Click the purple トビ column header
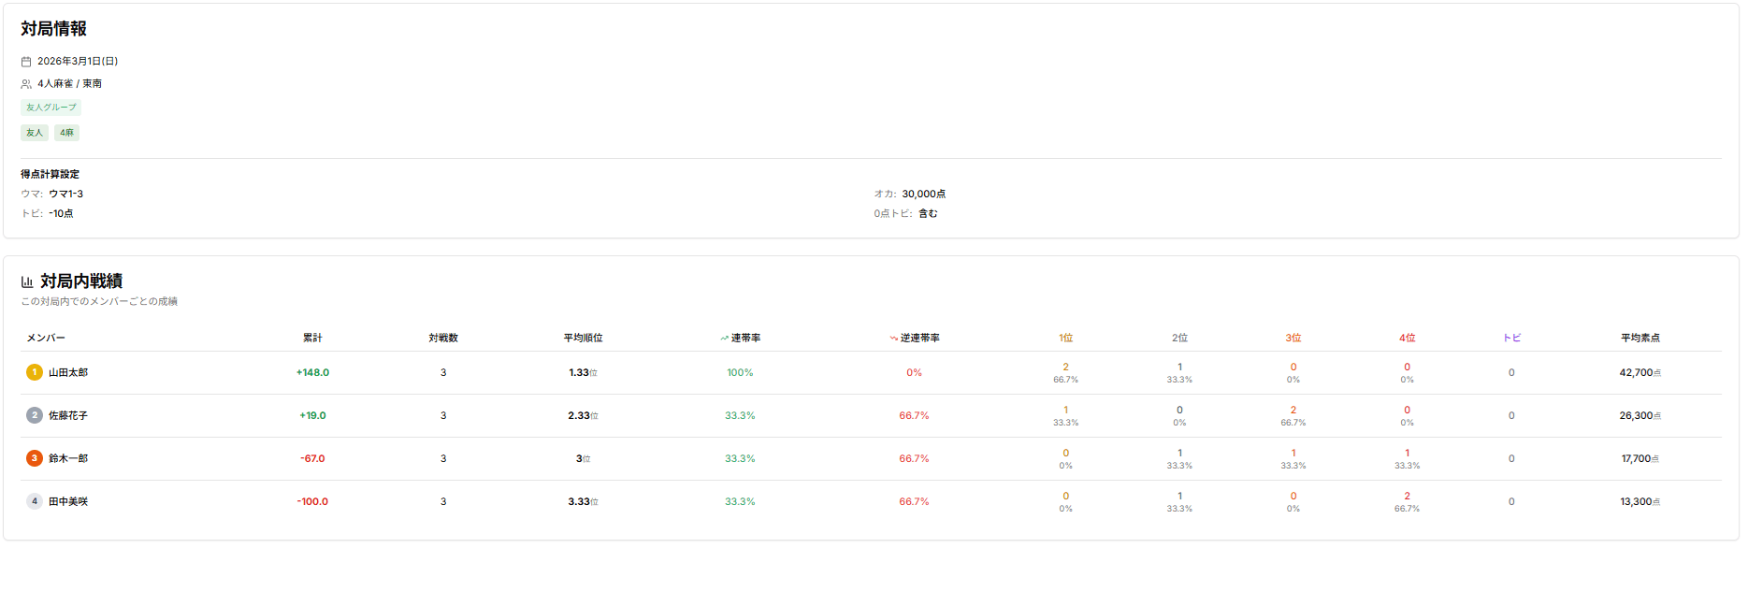The image size is (1748, 606). tap(1511, 338)
